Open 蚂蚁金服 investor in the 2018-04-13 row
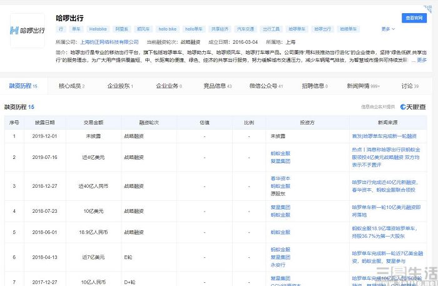Screen dimensions: 438x286 coord(280,250)
